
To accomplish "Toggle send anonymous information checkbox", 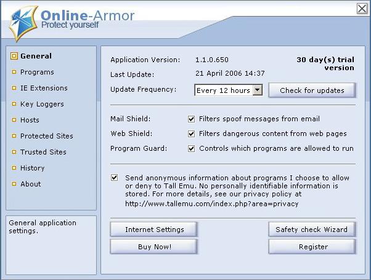I will 114,177.
